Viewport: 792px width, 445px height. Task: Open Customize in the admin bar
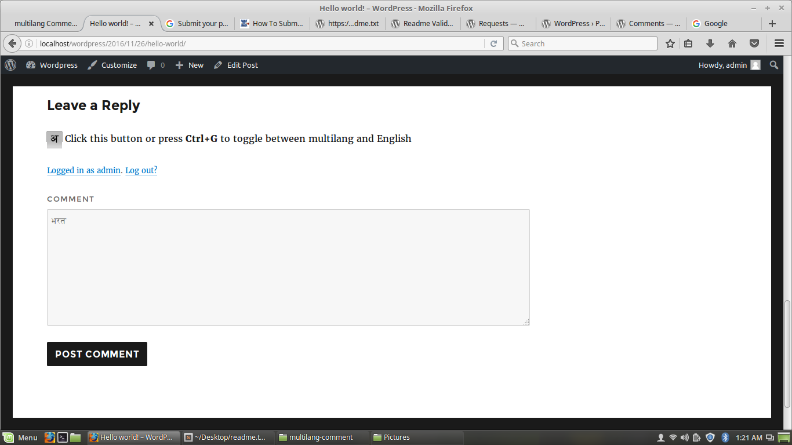pyautogui.click(x=112, y=65)
